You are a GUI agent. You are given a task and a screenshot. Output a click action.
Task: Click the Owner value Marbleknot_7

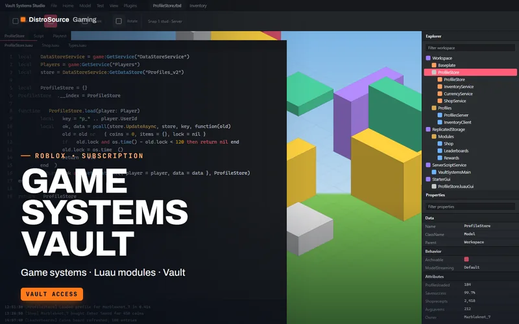point(477,317)
